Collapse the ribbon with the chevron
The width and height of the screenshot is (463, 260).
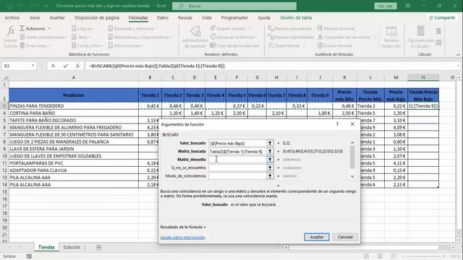pyautogui.click(x=458, y=55)
